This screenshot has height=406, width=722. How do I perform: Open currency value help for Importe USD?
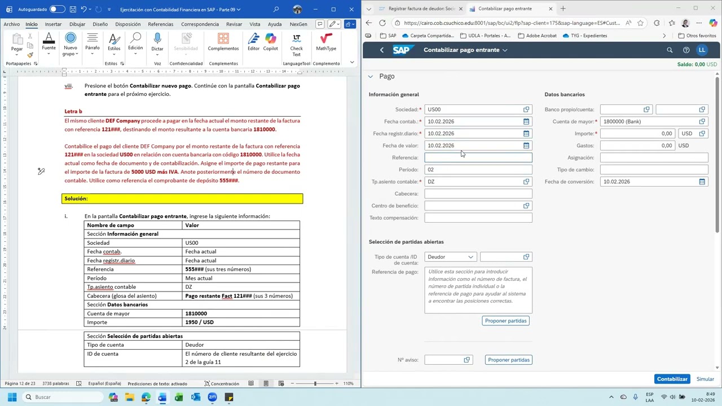(702, 134)
